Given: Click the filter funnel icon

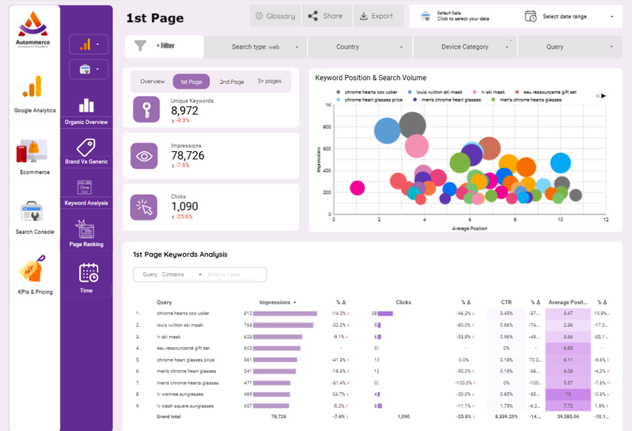Looking at the screenshot, I should tap(140, 46).
